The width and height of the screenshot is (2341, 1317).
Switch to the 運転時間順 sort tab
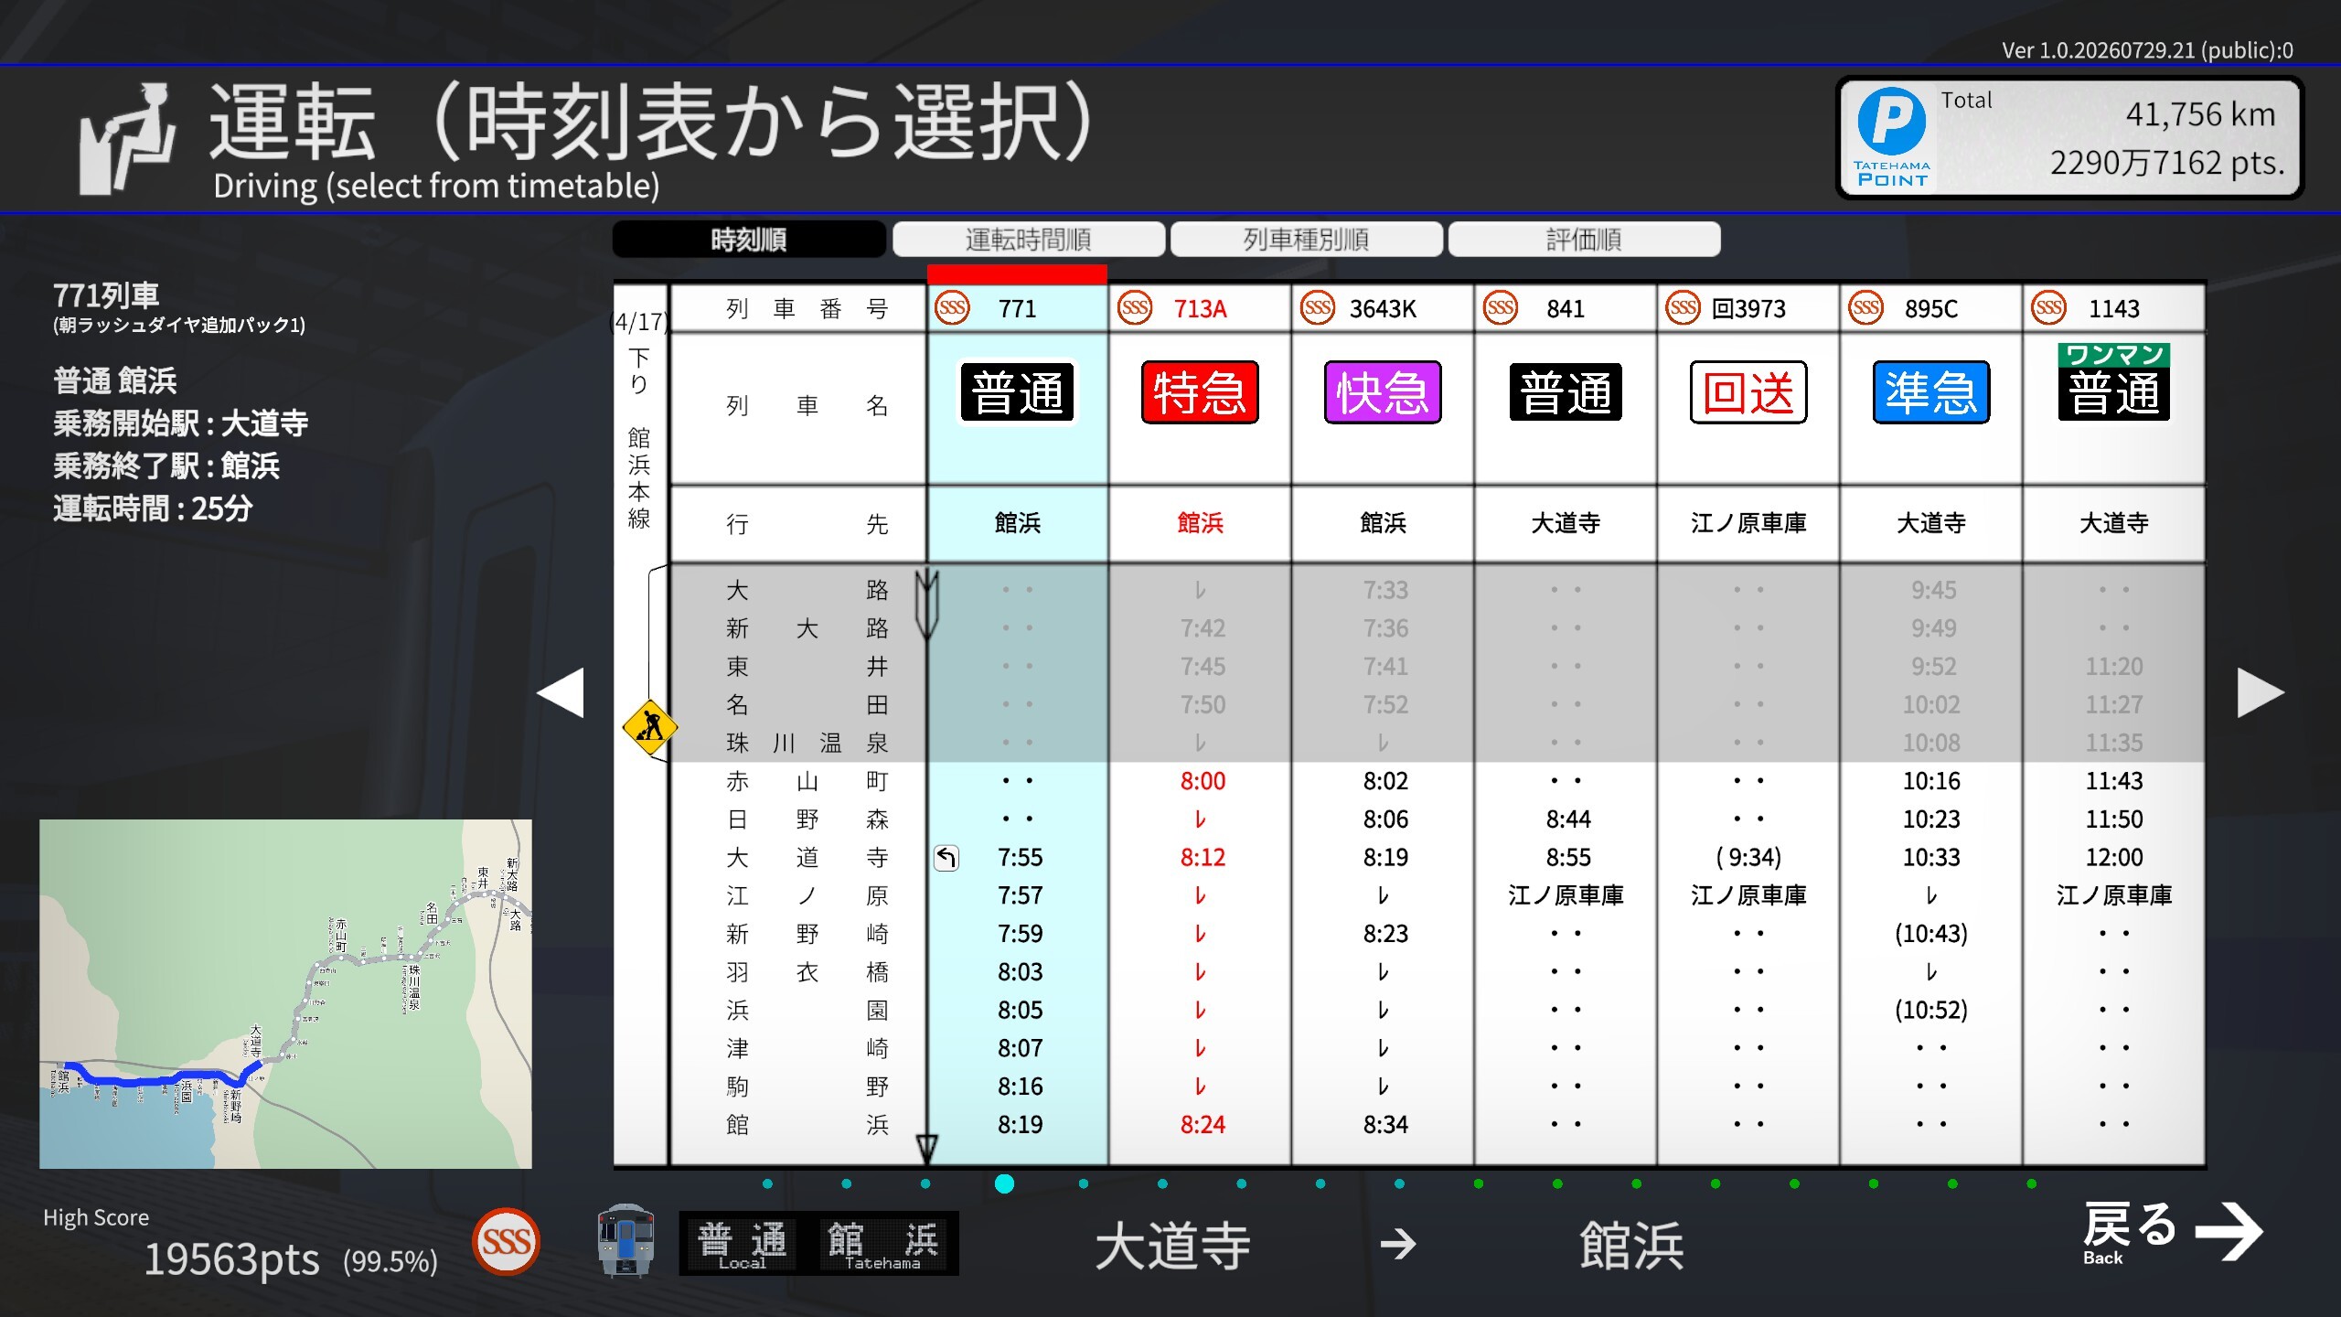(x=1029, y=240)
